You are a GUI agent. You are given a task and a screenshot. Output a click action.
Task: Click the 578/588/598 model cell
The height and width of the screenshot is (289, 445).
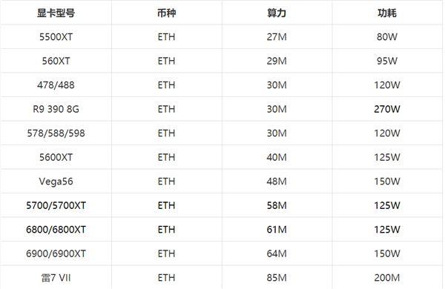[56, 133]
